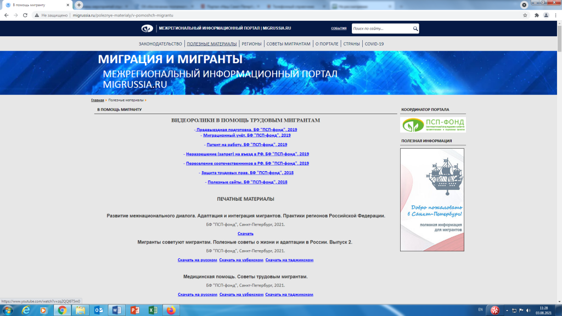This screenshot has width=562, height=316.
Task: Open Chrome three-dot menu
Action: (x=555, y=15)
